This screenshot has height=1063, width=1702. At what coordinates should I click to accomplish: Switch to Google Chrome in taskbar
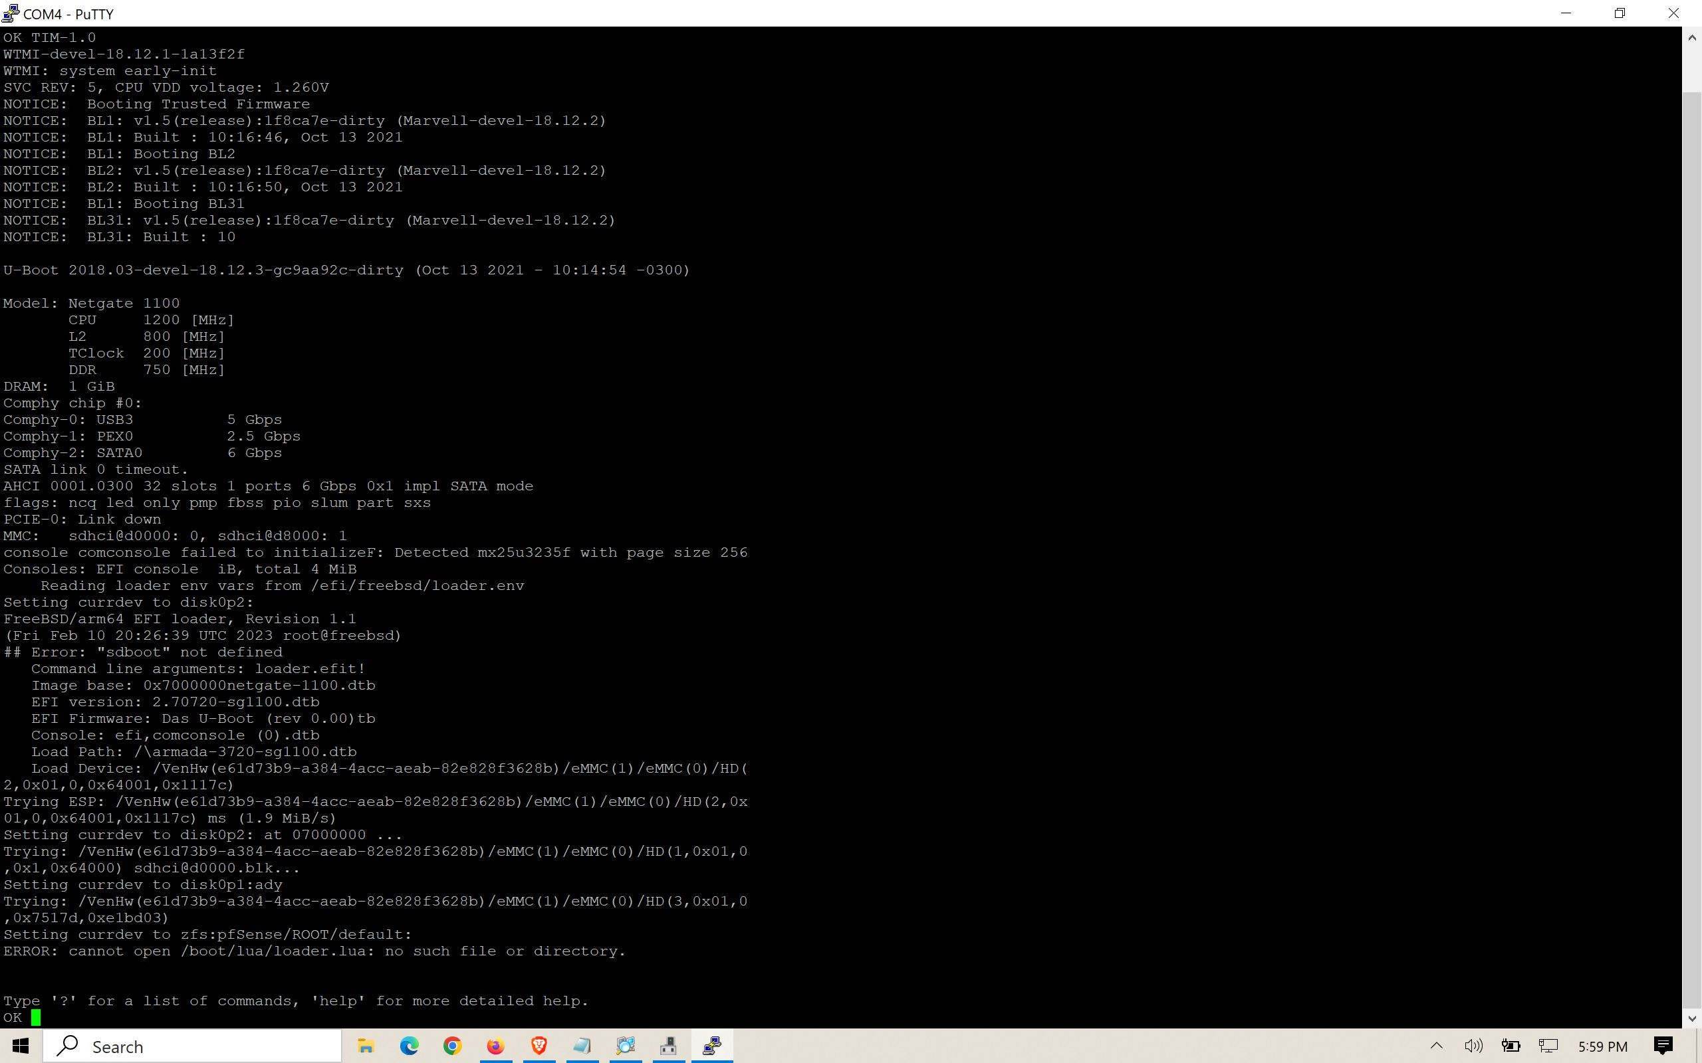tap(452, 1046)
